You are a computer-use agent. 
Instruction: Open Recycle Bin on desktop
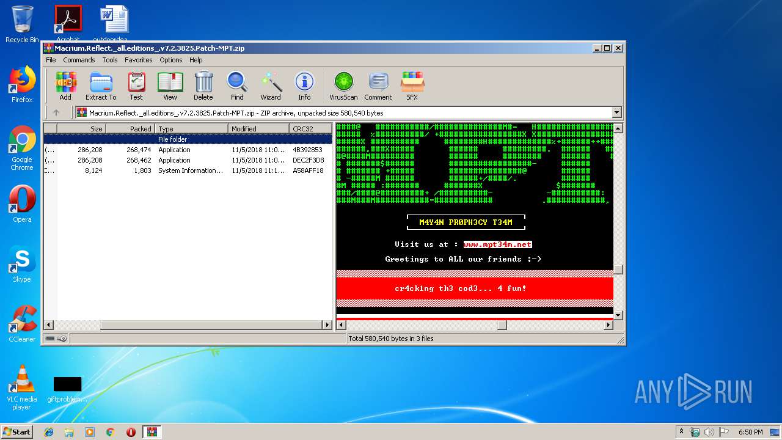tap(22, 24)
